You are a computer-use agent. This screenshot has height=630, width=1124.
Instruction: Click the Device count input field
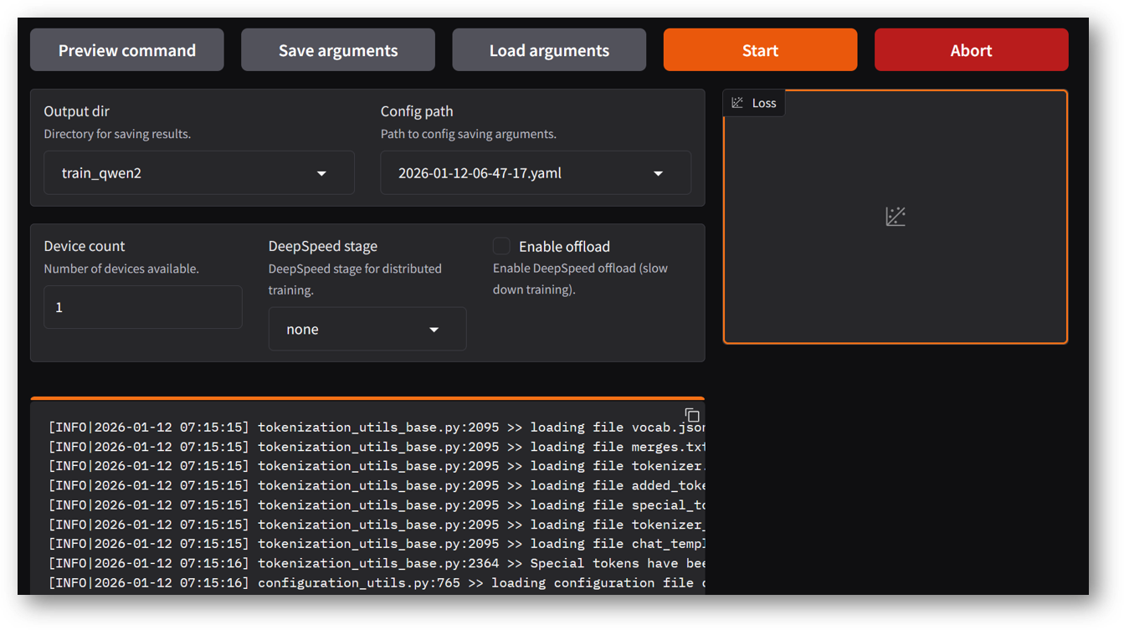pos(142,307)
